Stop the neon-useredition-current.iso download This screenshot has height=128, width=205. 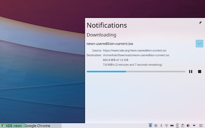[x=200, y=71]
